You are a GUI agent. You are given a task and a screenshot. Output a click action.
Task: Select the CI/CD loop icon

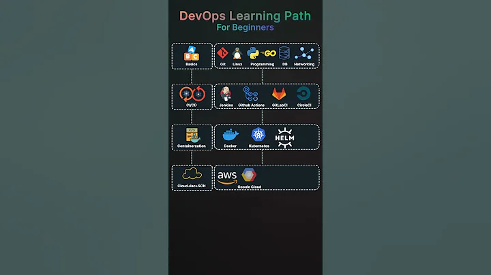[192, 94]
